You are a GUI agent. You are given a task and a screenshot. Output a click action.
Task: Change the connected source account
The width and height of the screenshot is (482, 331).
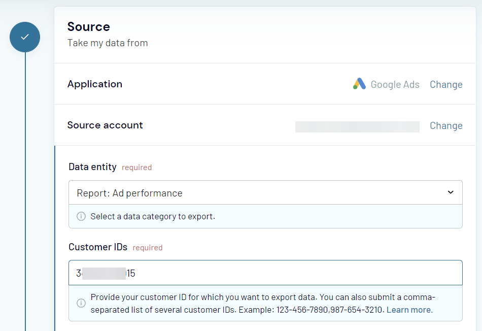coord(446,125)
